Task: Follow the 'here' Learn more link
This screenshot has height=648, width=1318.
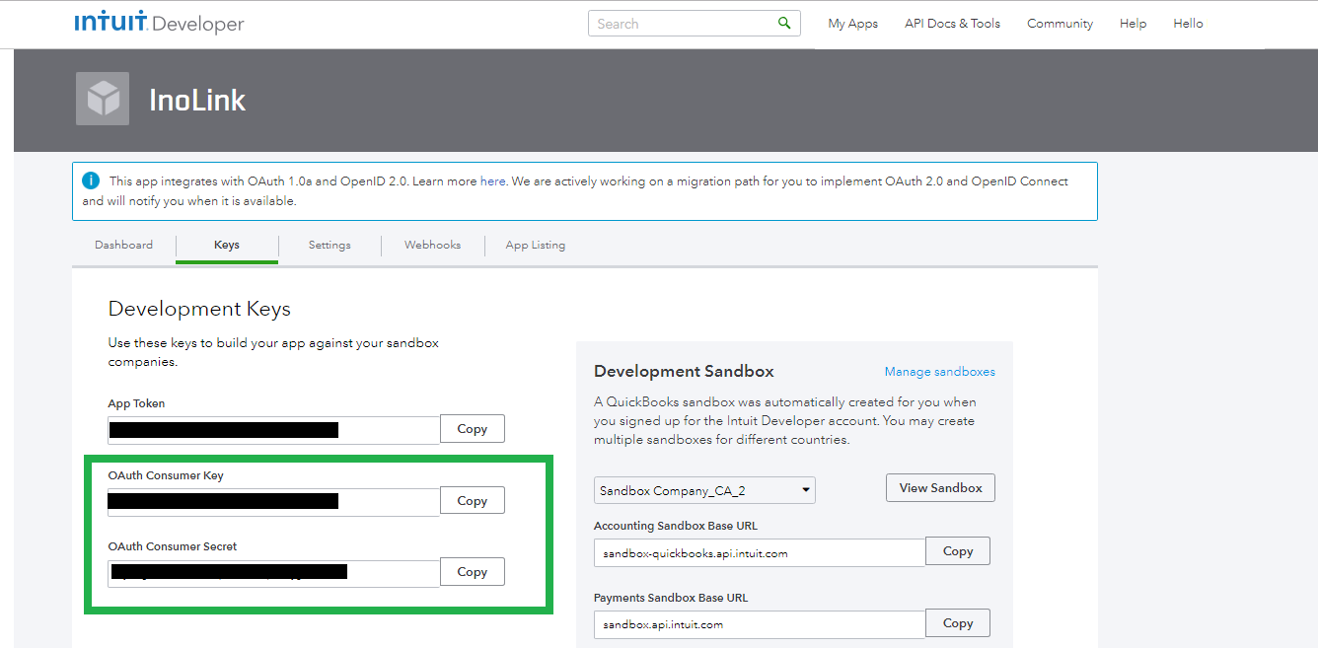Action: coord(492,181)
